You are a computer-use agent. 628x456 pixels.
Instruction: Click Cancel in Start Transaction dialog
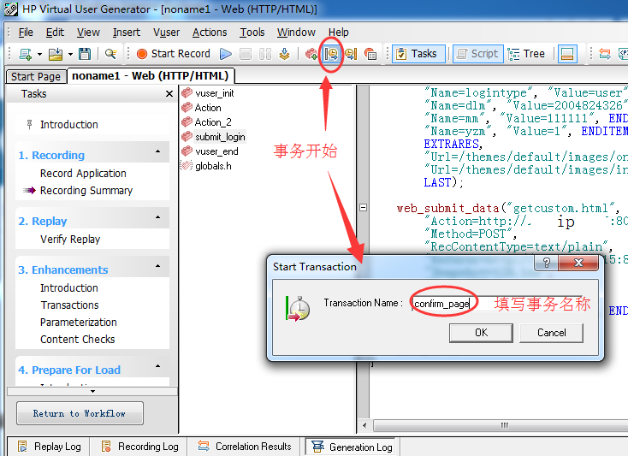coord(552,333)
